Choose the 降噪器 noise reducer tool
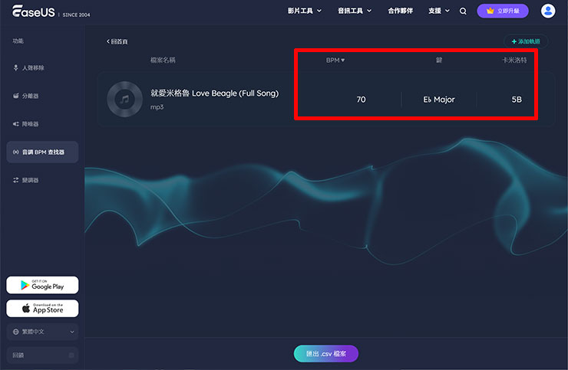568x370 pixels. pyautogui.click(x=30, y=123)
